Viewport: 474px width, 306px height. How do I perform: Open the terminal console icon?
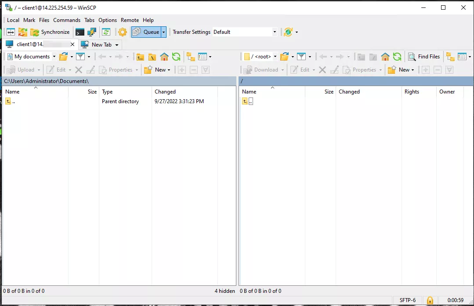(x=80, y=32)
